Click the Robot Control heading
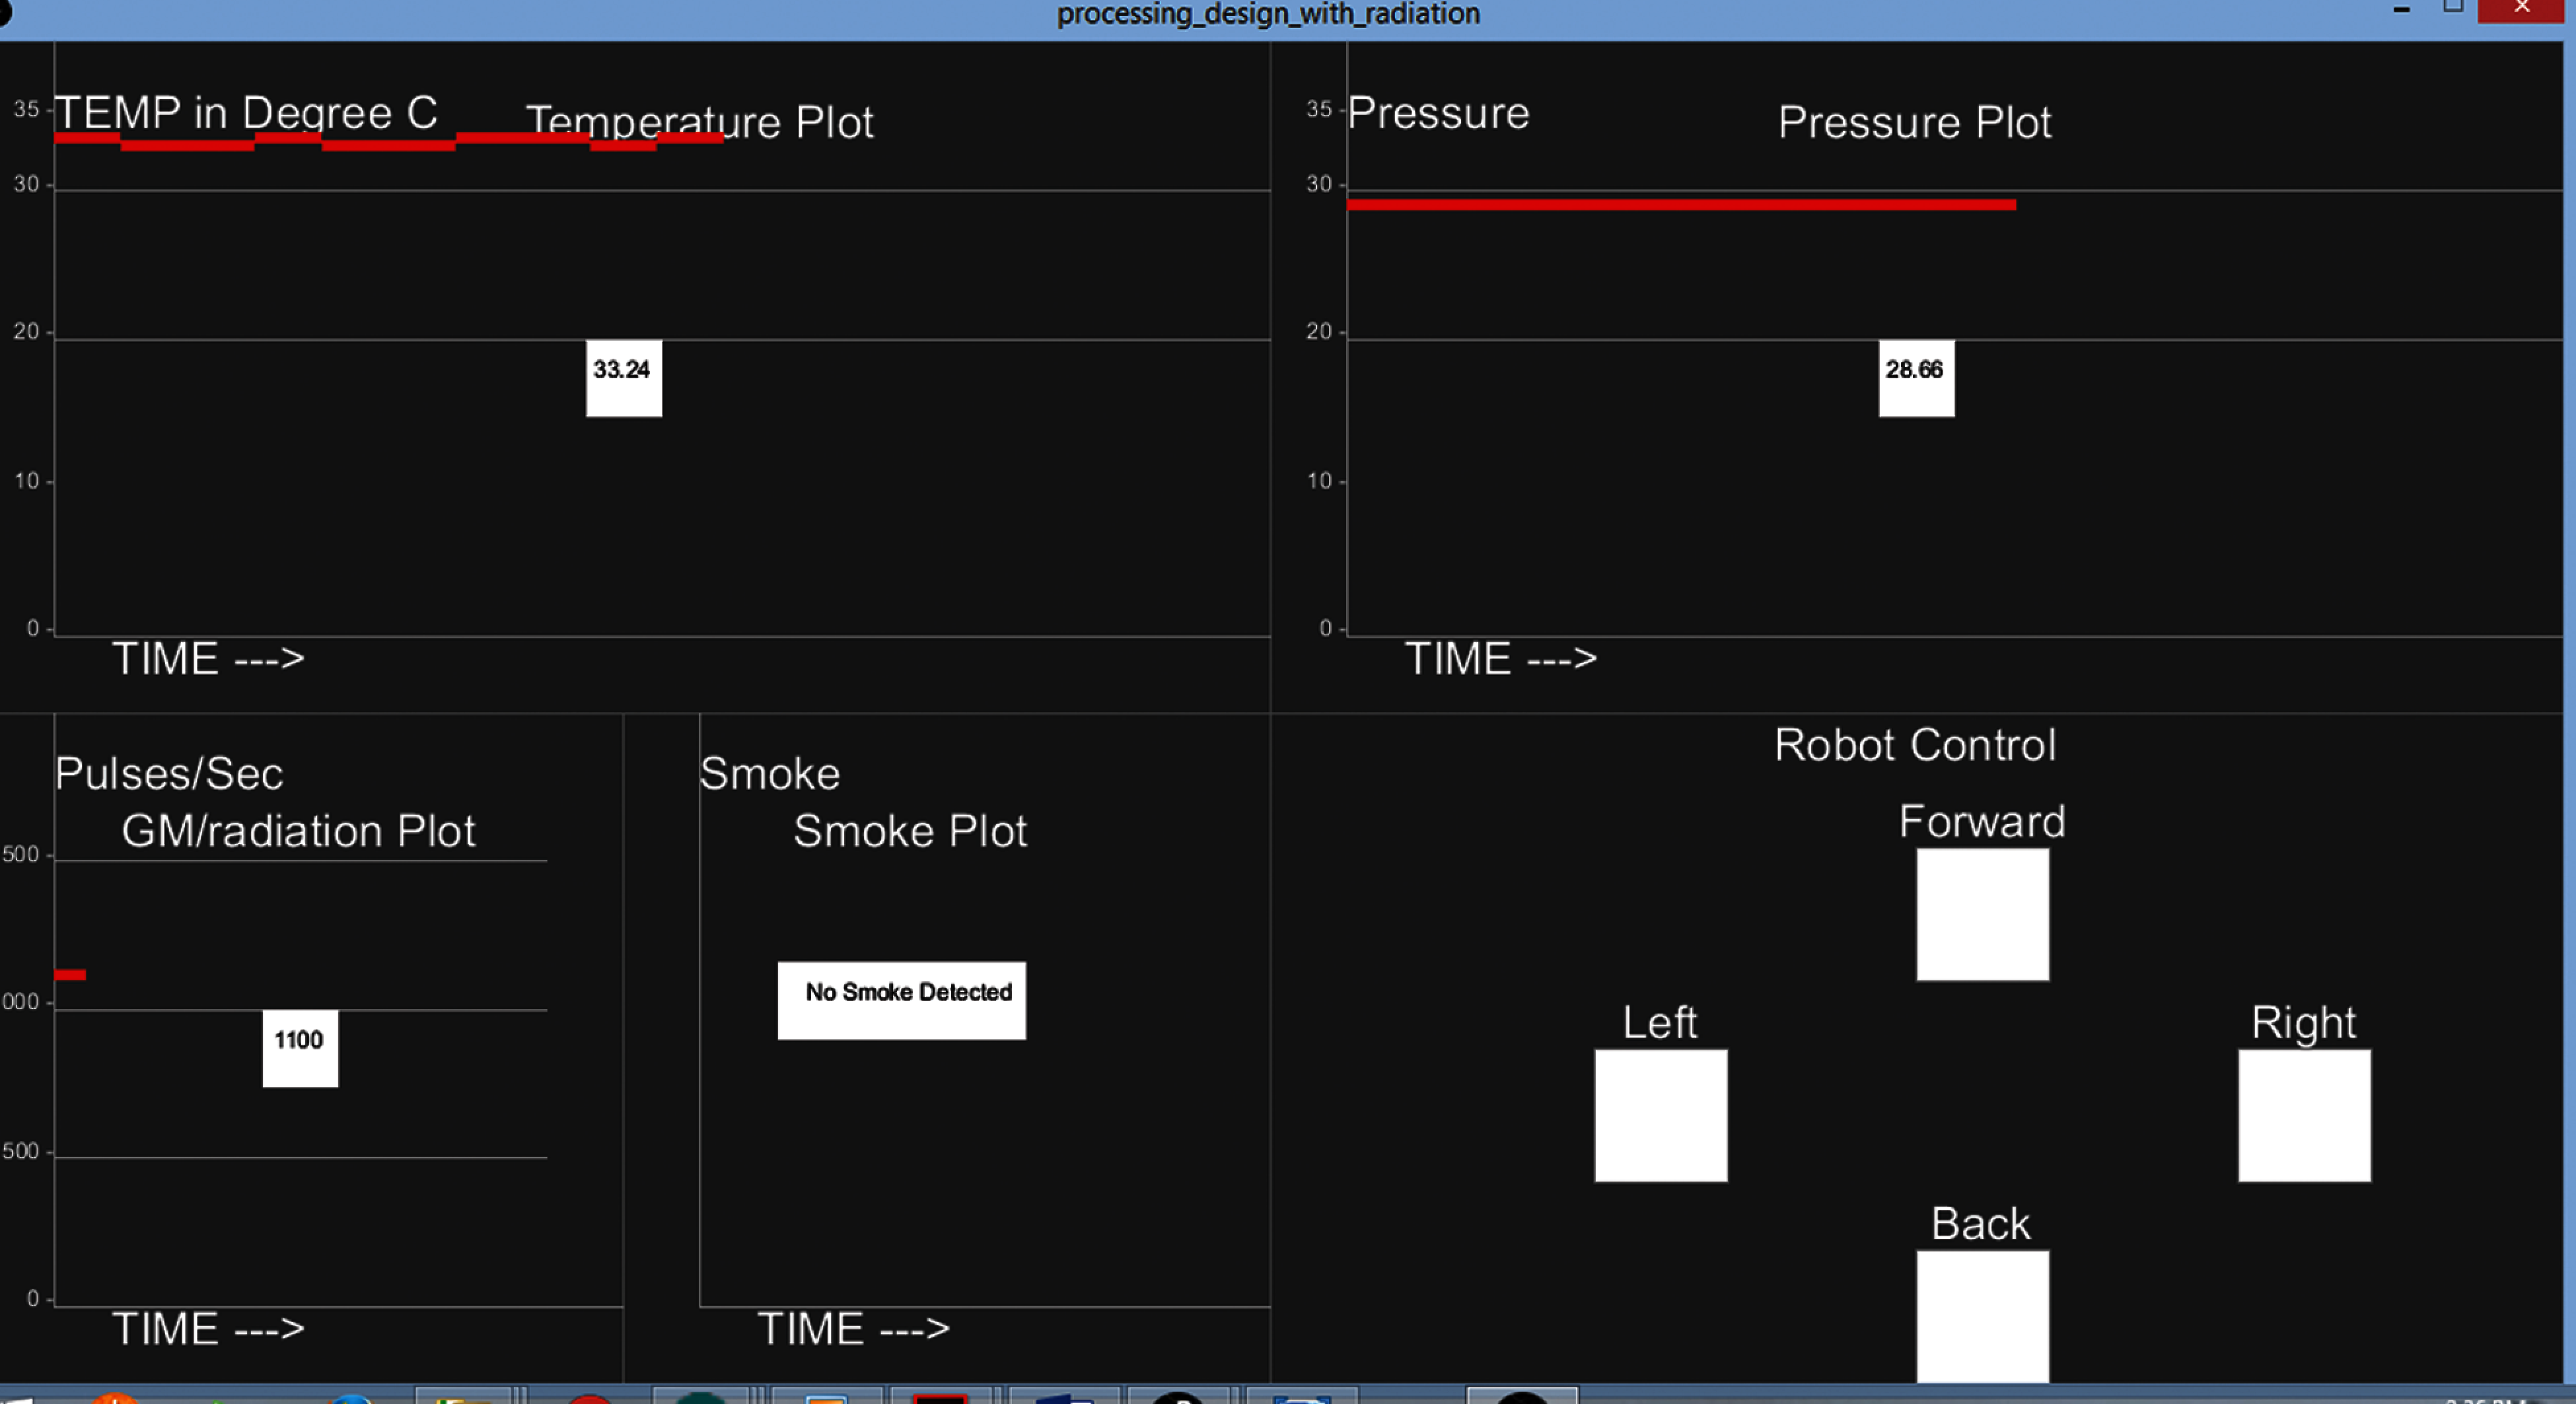 1914,745
